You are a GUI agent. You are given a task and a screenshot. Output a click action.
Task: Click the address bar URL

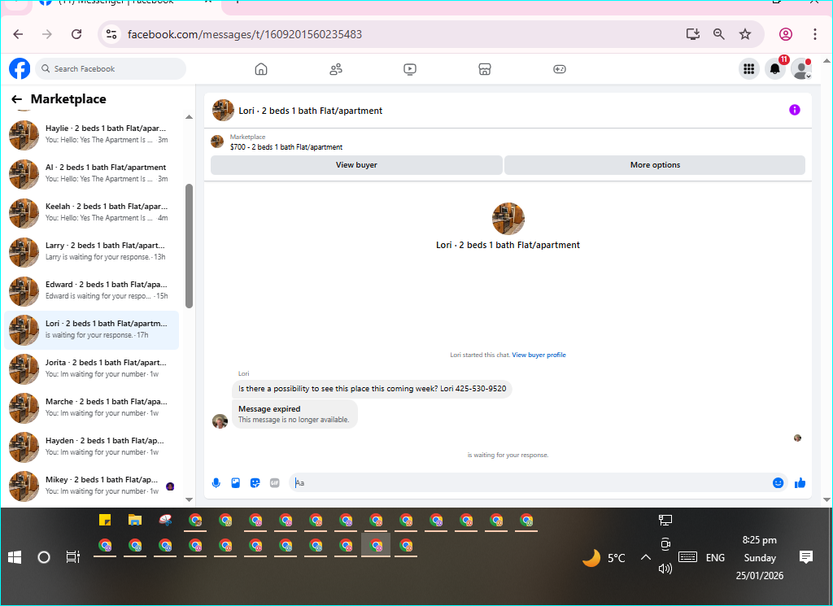pos(244,34)
